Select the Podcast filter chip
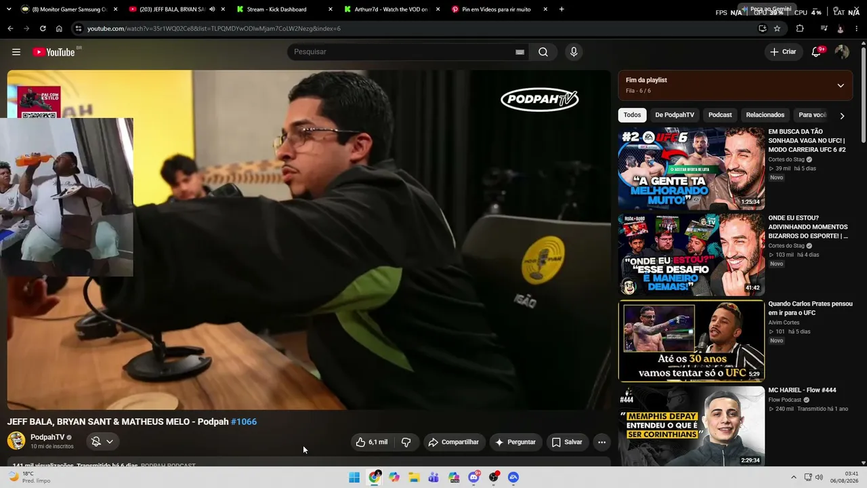Viewport: 867px width, 488px height. point(720,115)
